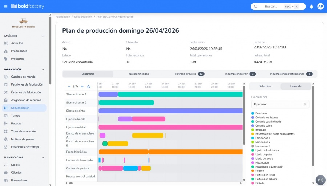Click the Muebles Fantasía company logo

[x=23, y=23]
